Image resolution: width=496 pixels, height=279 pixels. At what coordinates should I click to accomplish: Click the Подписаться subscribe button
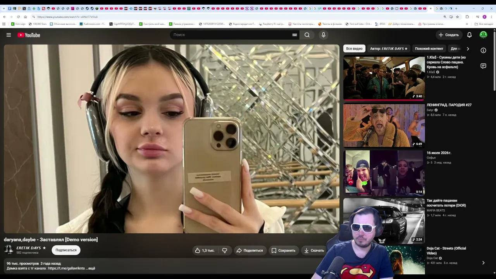[66, 250]
